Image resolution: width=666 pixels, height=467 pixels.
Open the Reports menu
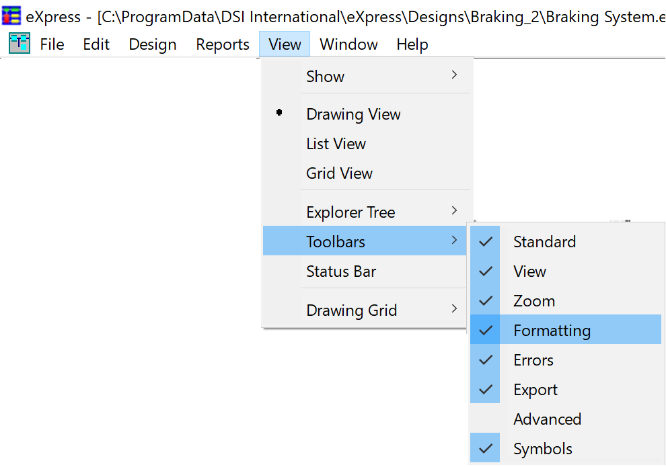point(223,44)
